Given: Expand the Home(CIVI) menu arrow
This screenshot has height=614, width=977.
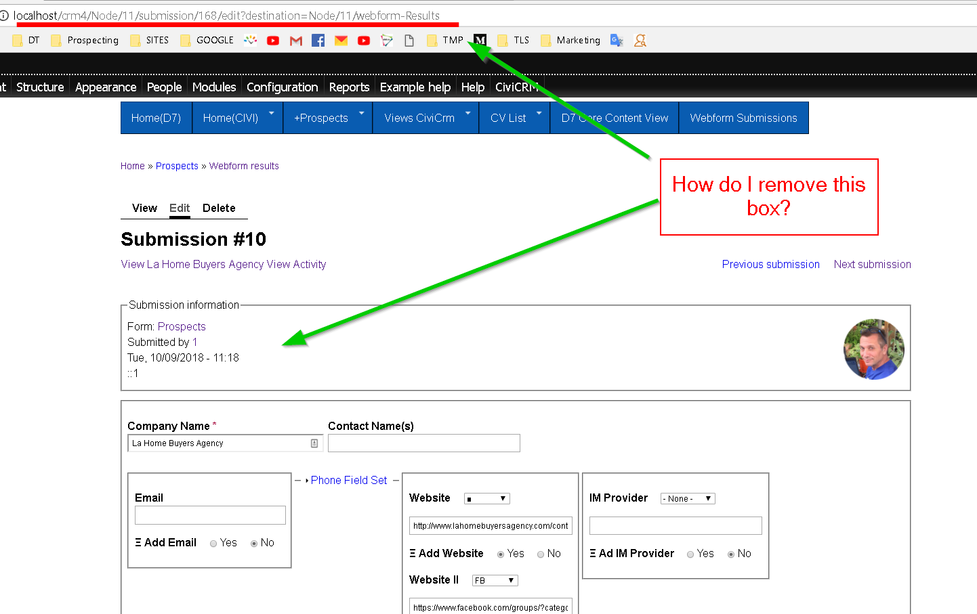Looking at the screenshot, I should pyautogui.click(x=272, y=113).
